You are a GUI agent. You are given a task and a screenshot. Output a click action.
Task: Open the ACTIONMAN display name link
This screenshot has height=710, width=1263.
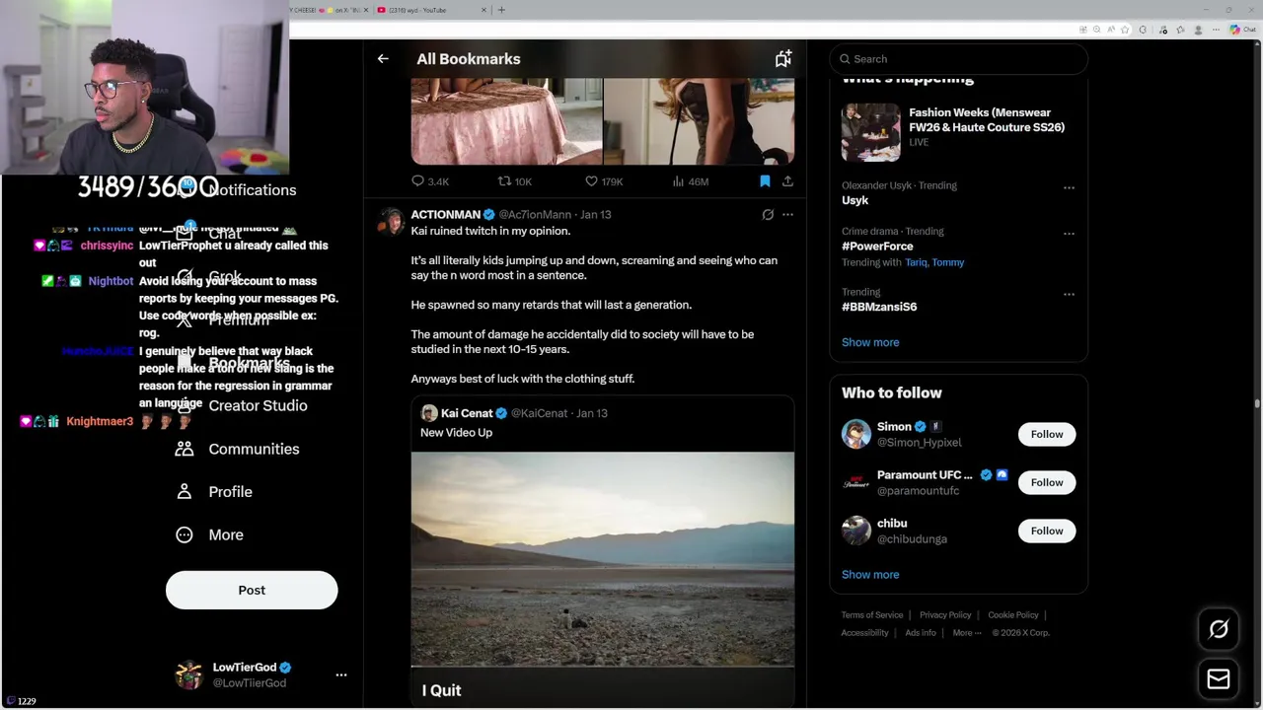pyautogui.click(x=445, y=214)
